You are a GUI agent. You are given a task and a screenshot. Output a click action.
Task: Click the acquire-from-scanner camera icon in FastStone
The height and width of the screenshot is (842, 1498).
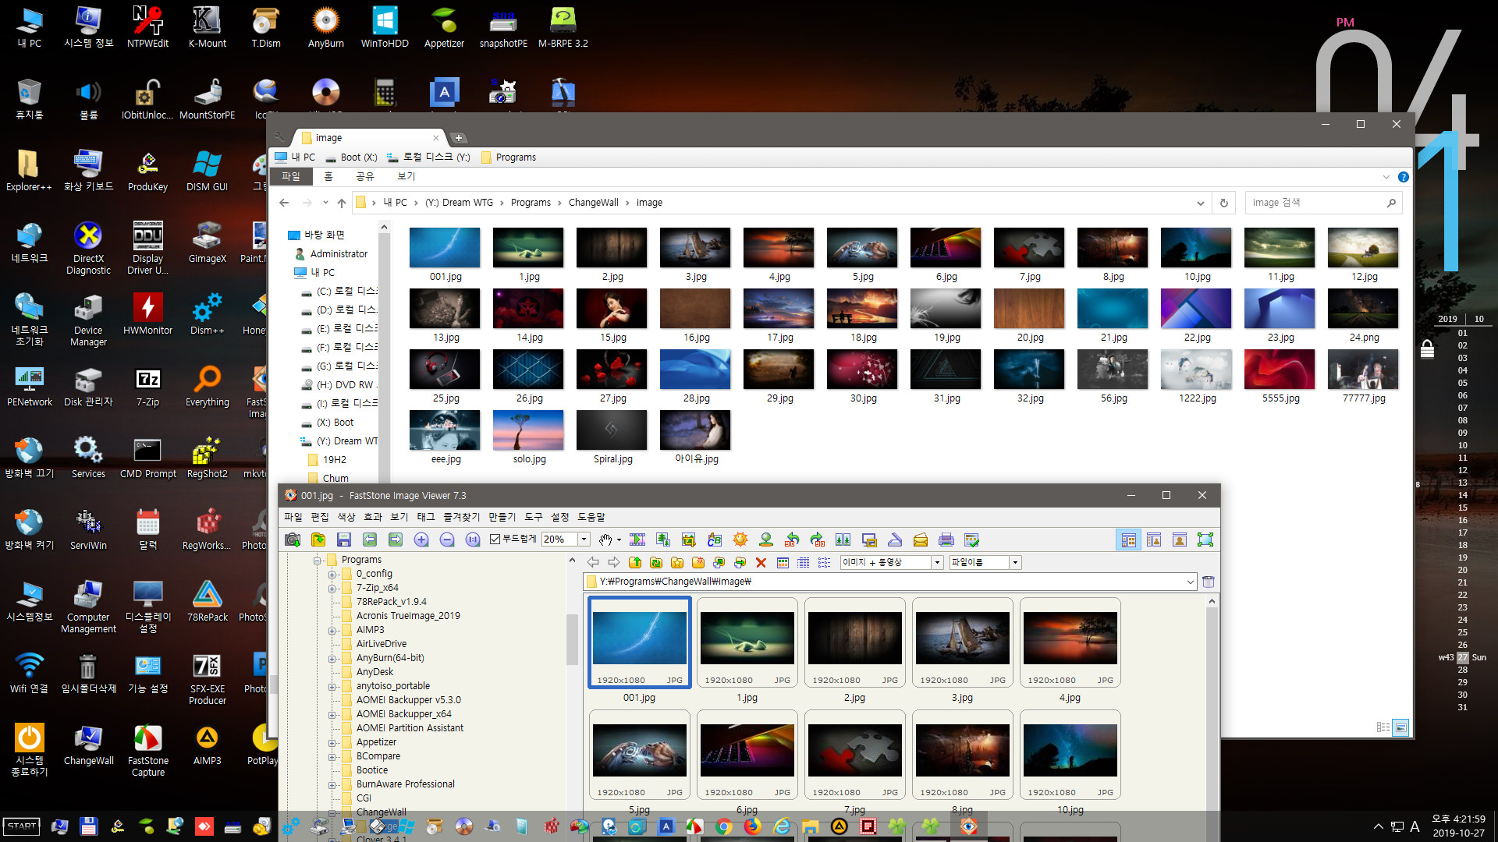point(293,540)
